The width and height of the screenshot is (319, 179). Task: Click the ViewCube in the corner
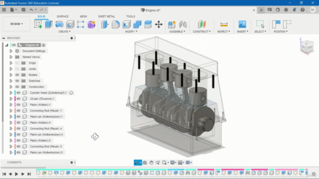point(307,46)
